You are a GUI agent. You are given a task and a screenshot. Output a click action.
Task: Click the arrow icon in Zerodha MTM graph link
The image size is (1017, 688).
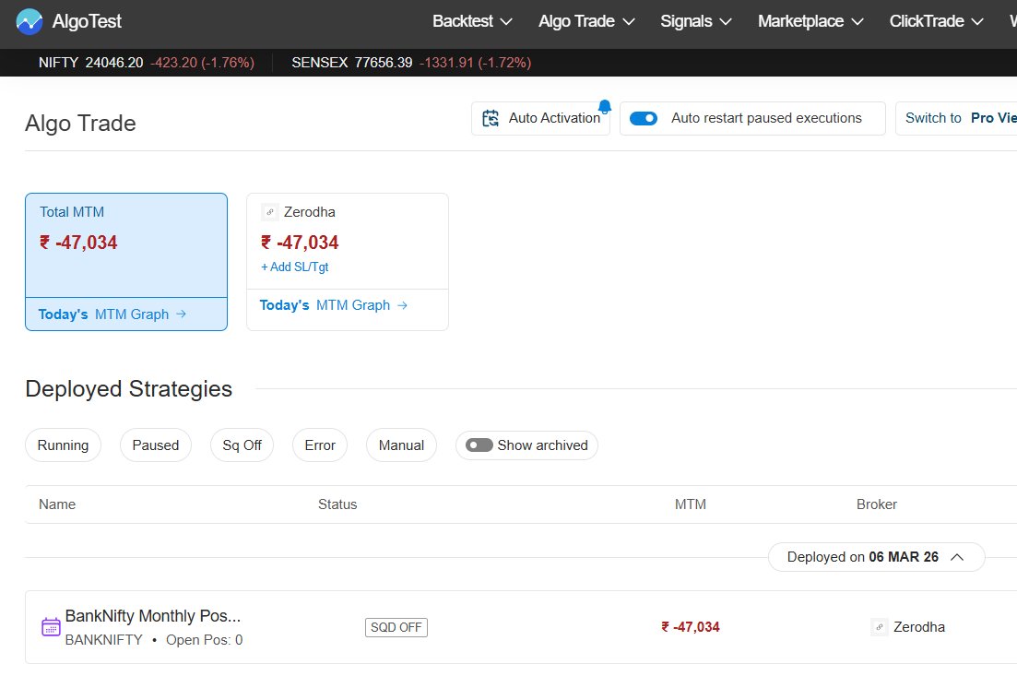pos(402,305)
